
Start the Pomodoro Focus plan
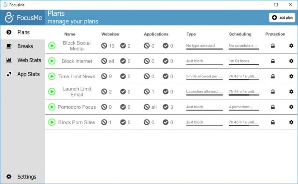coord(52,107)
